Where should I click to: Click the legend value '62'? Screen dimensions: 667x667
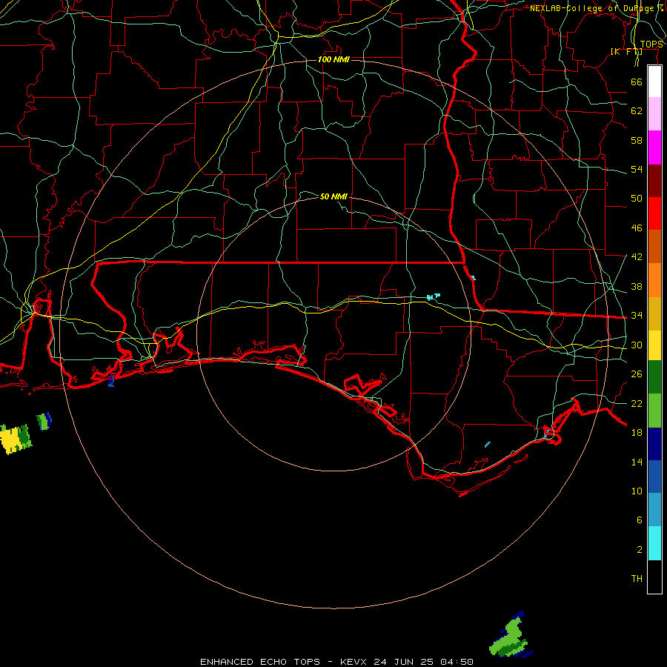(637, 111)
